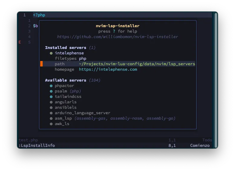Click the orange cursor block on path row
The width and height of the screenshot is (235, 171).
click(x=41, y=64)
